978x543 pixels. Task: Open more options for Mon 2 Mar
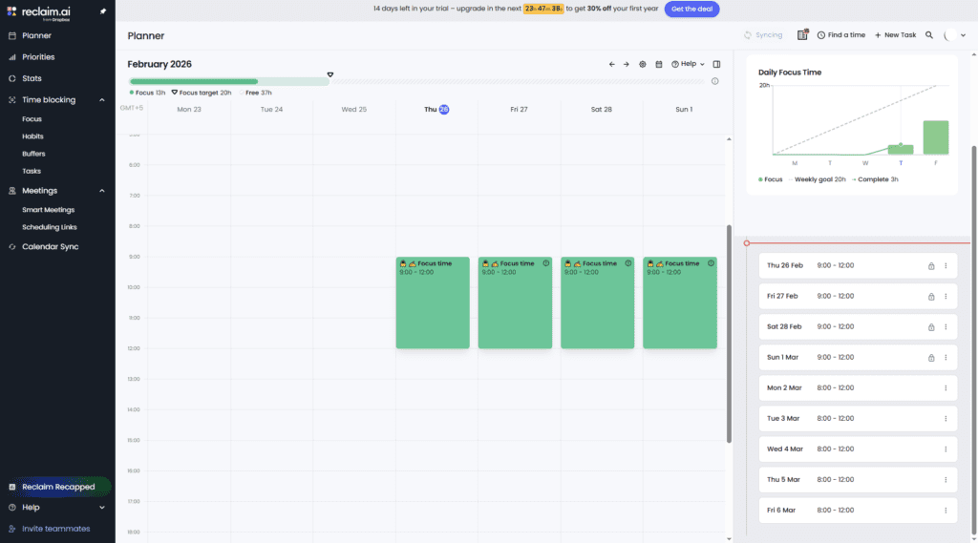(946, 388)
